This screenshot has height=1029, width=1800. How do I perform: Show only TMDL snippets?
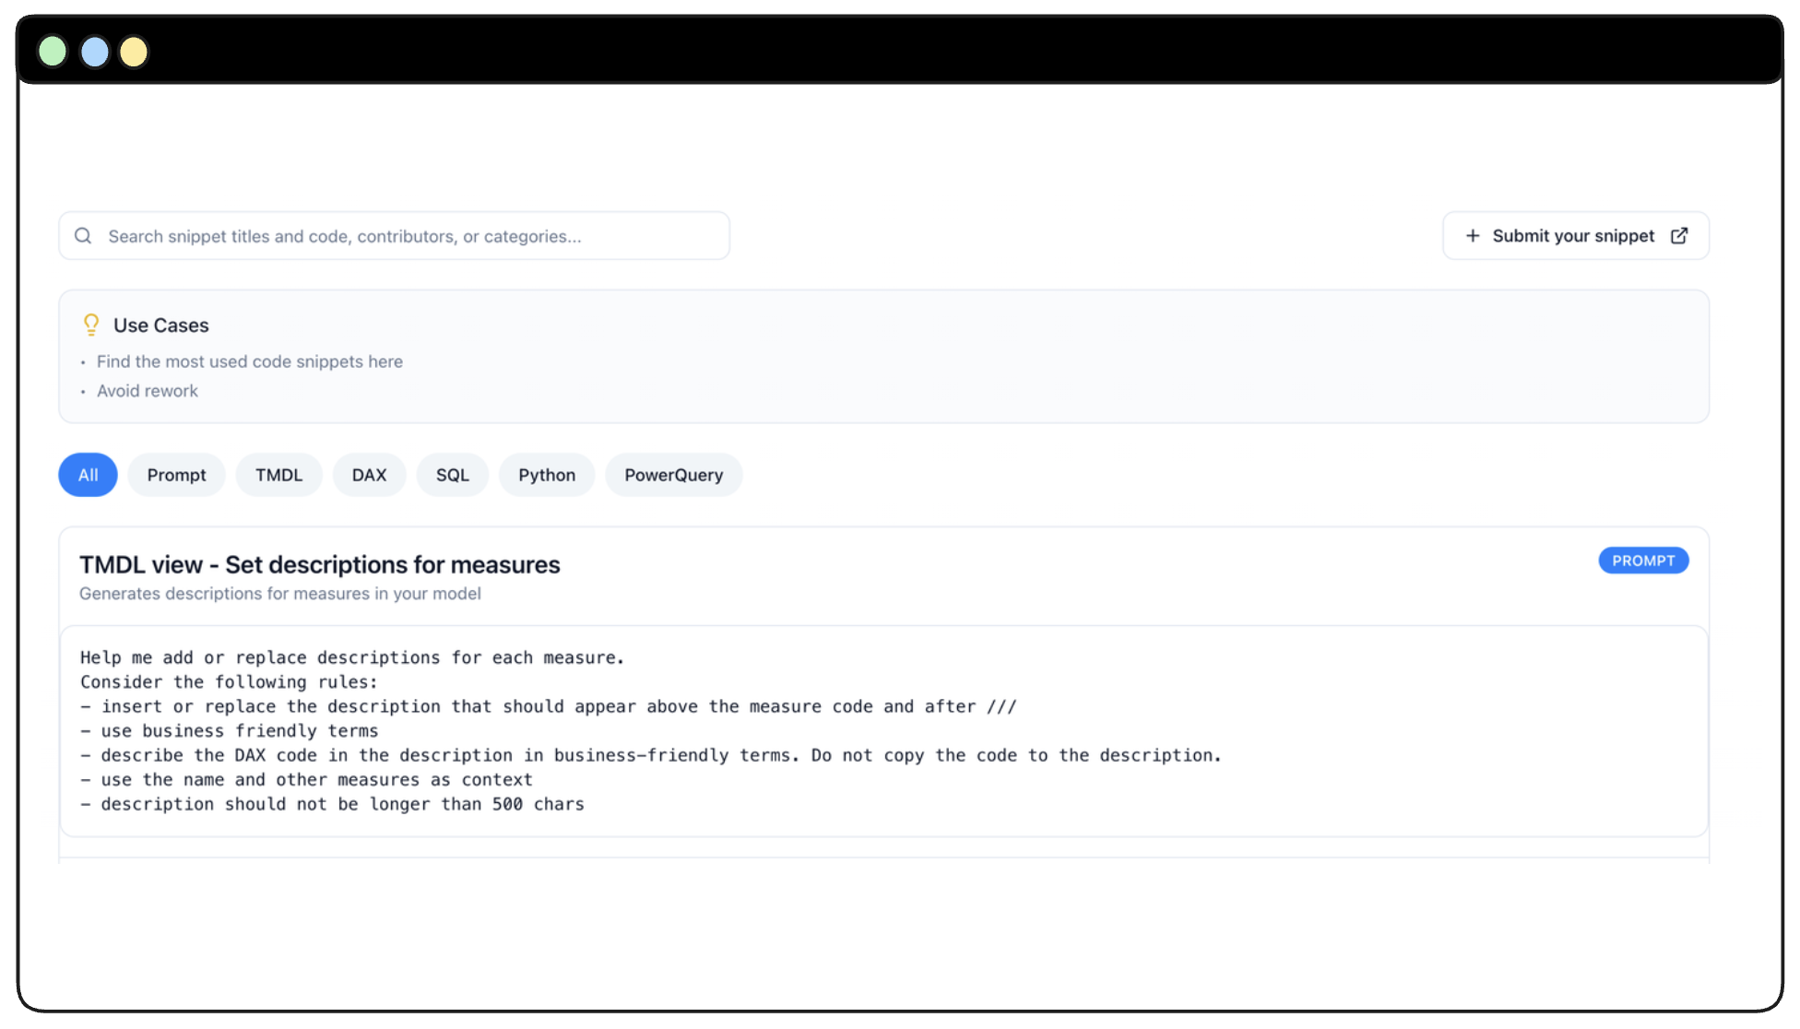pyautogui.click(x=278, y=475)
